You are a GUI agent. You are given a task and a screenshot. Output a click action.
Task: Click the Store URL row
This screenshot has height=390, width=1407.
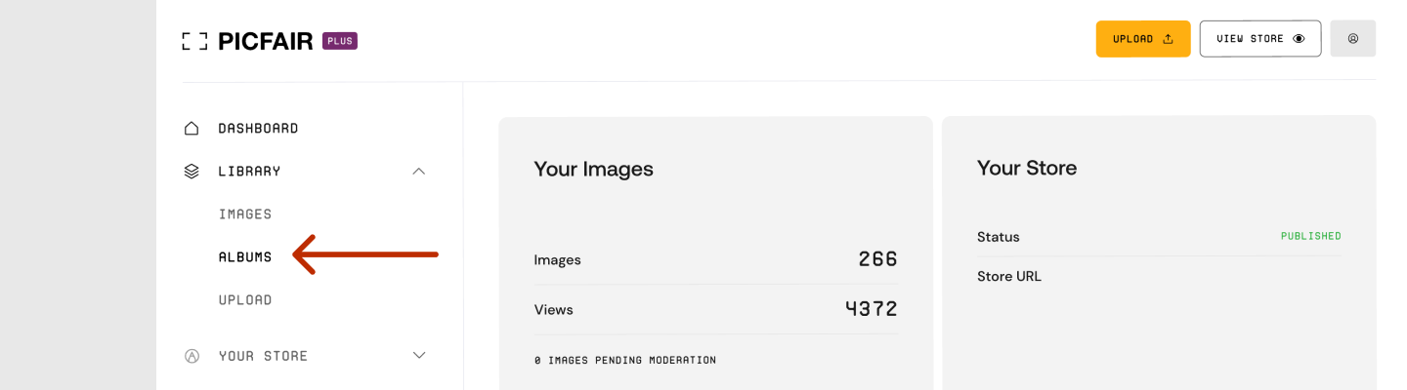1159,276
